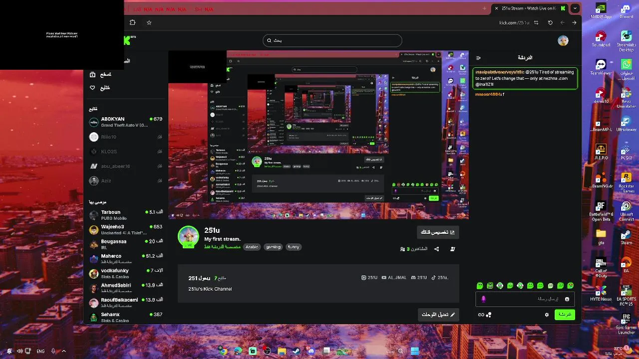
Task: Open Discord desktop shortcut
Action: (626, 11)
